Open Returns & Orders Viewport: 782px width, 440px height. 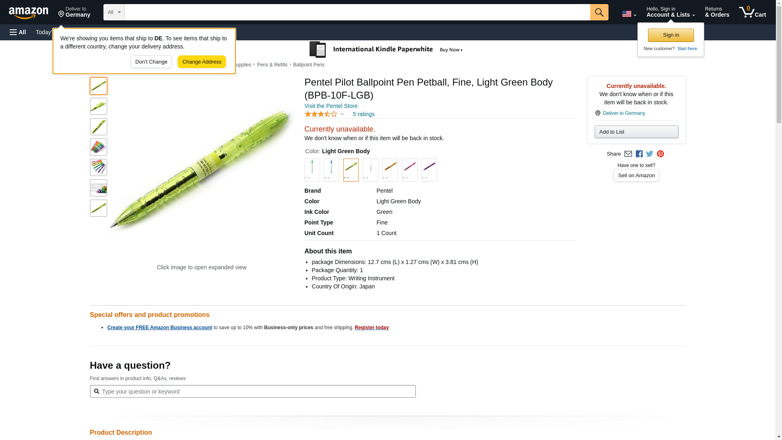point(717,12)
